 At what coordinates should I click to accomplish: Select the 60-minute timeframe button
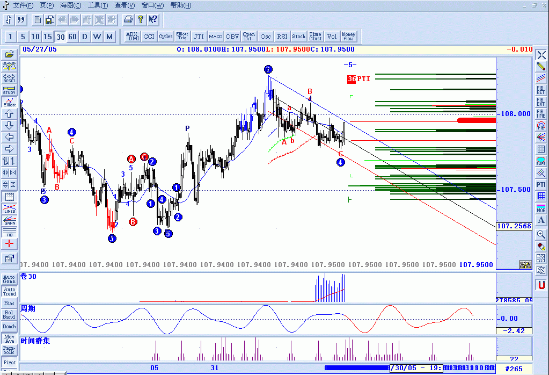coord(72,37)
